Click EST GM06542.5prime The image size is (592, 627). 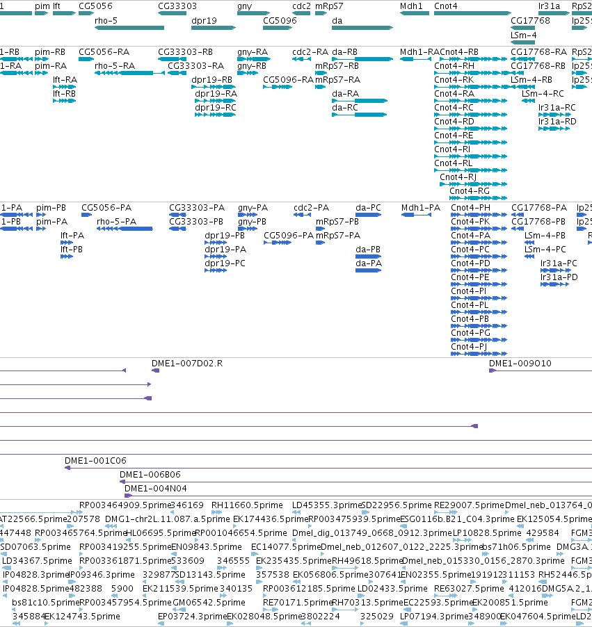tap(209, 603)
